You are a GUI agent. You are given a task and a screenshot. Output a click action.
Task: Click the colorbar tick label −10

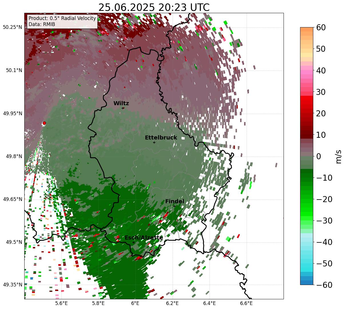click(324, 178)
